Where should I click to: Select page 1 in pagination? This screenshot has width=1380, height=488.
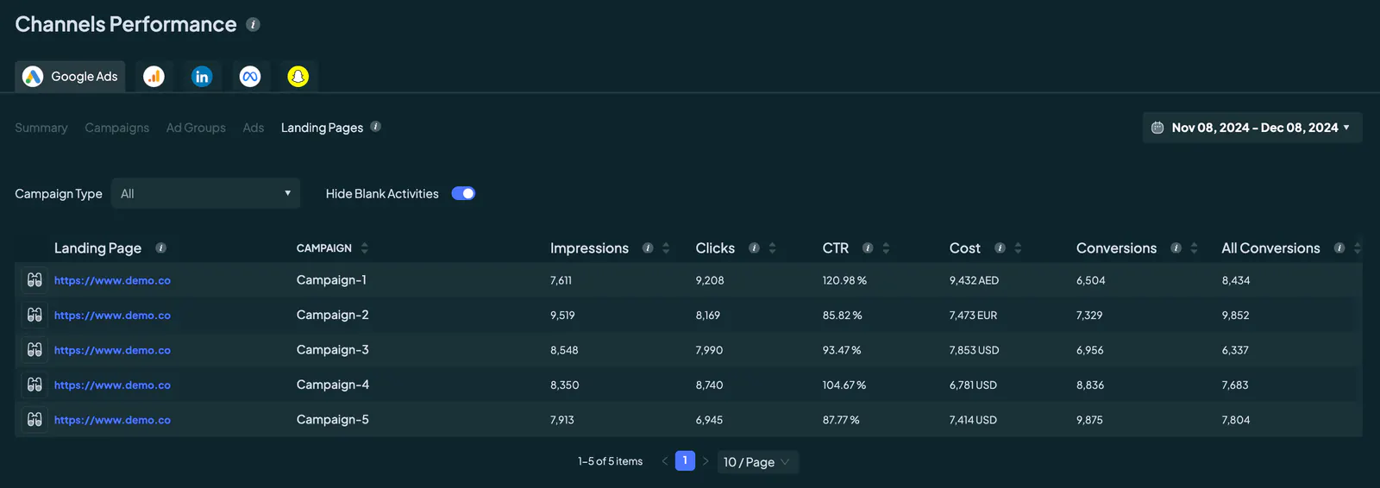(x=685, y=460)
